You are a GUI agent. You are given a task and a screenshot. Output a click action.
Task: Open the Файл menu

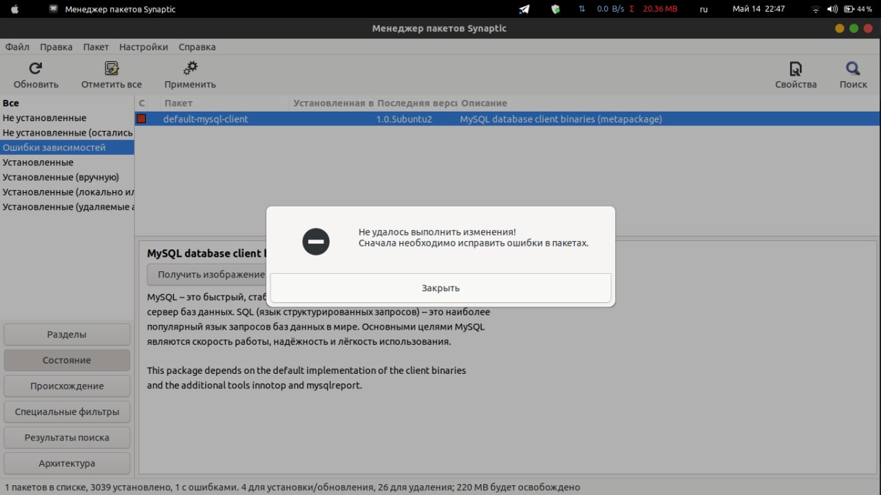17,47
